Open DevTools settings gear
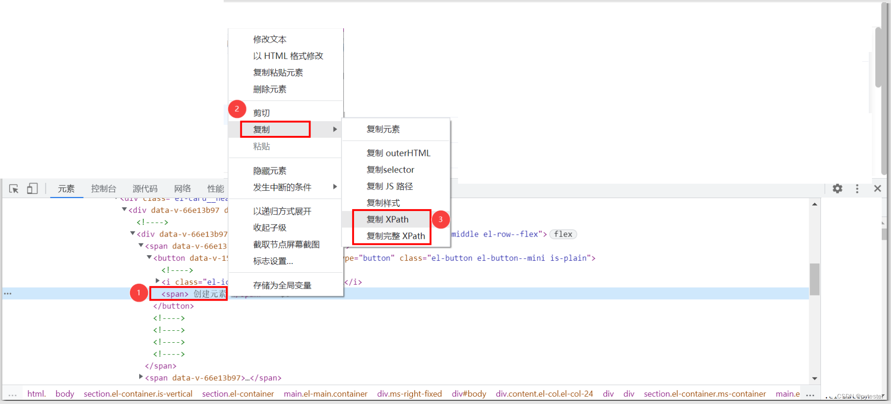The height and width of the screenshot is (404, 891). (837, 188)
